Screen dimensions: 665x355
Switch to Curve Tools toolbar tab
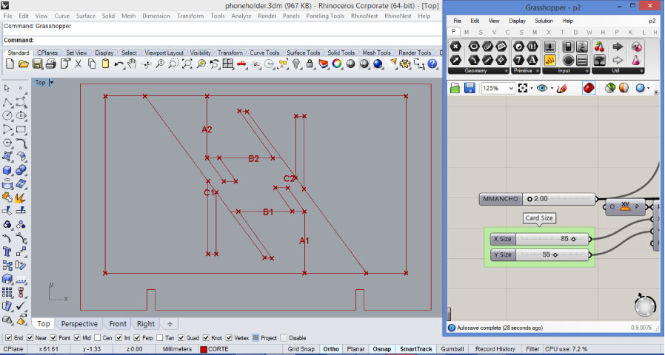(264, 53)
